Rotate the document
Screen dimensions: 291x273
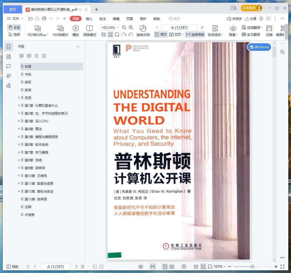[x=143, y=31]
